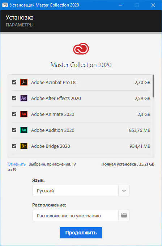Click the Adobe Acrobat Pro DC icon

(24, 82)
